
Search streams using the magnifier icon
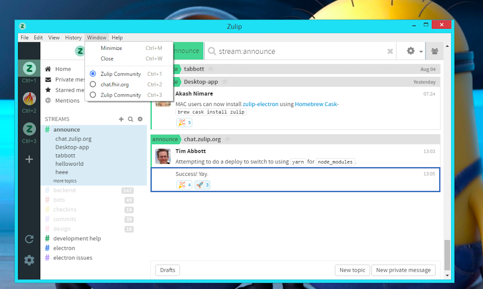[131, 119]
